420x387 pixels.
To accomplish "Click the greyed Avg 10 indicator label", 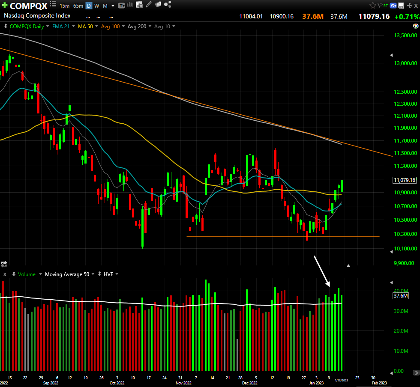I will click(x=162, y=26).
